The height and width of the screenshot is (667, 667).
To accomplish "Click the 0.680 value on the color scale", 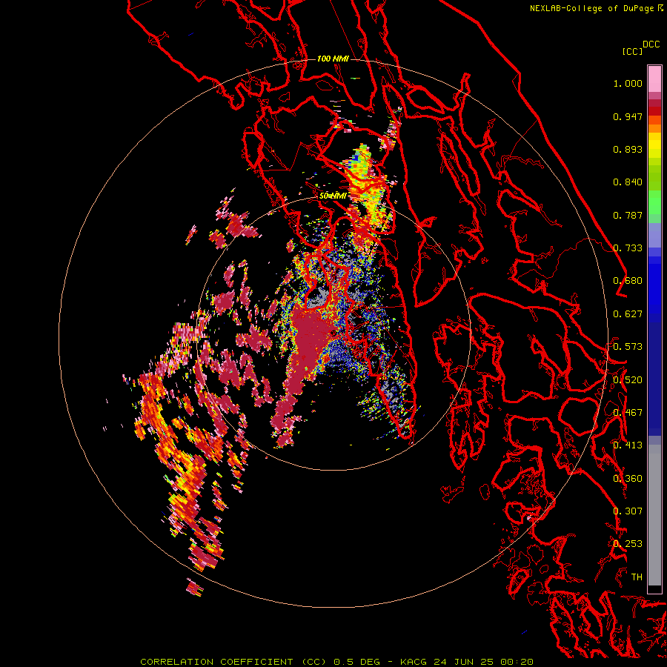I will pyautogui.click(x=628, y=281).
